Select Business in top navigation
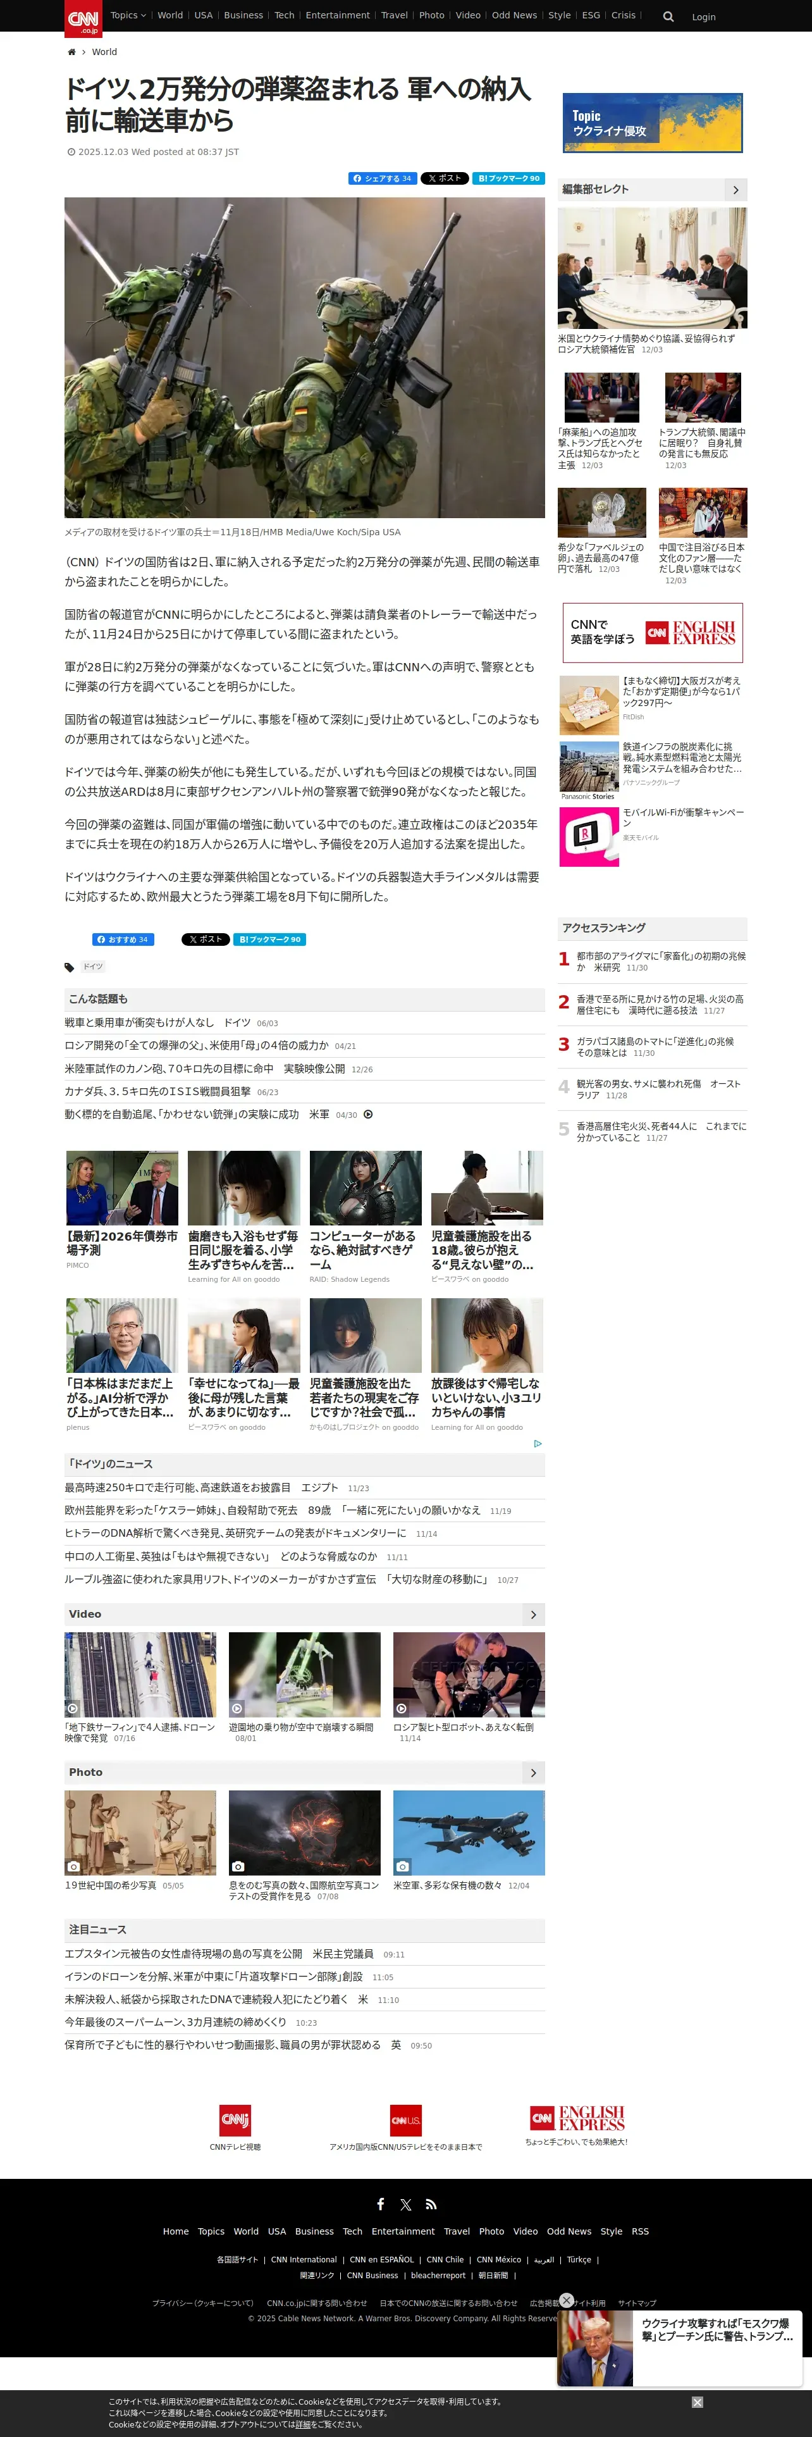 [x=243, y=15]
